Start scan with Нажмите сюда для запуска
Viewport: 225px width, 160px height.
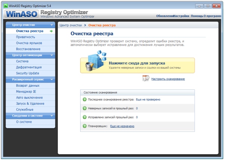(x=137, y=63)
